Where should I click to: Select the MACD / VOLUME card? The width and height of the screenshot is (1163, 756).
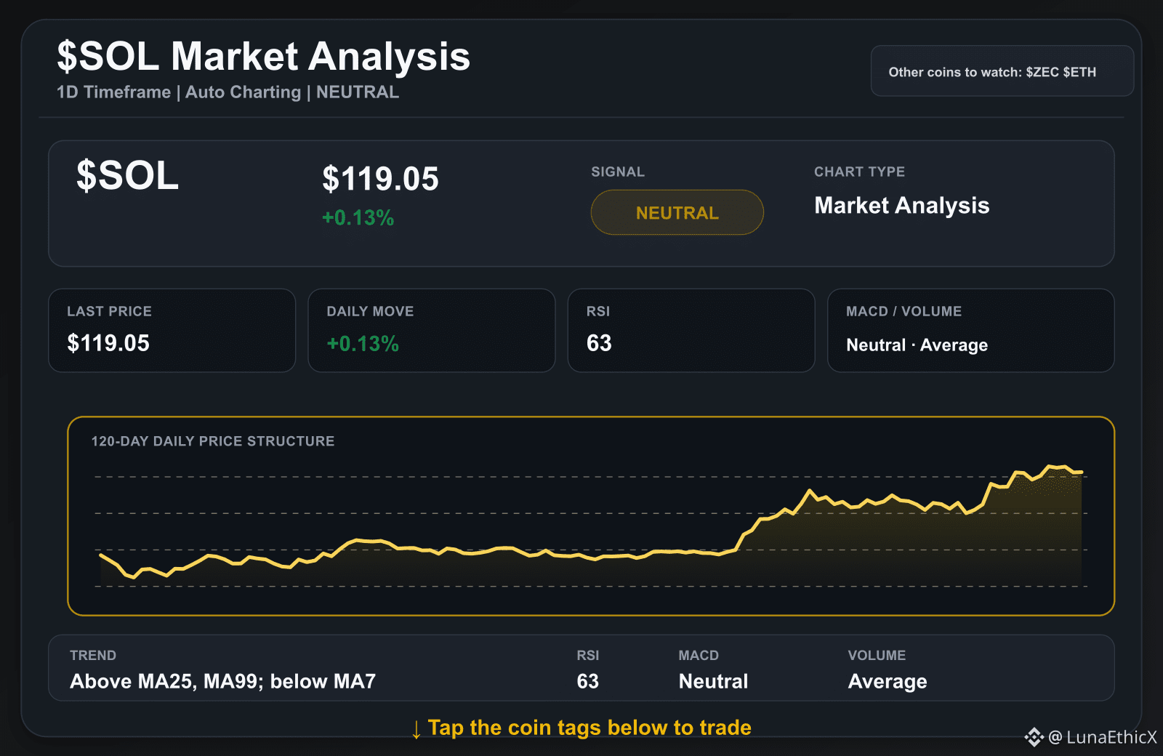970,331
